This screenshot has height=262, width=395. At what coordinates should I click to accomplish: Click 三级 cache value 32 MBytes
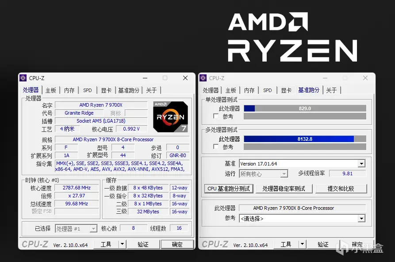pyautogui.click(x=148, y=212)
